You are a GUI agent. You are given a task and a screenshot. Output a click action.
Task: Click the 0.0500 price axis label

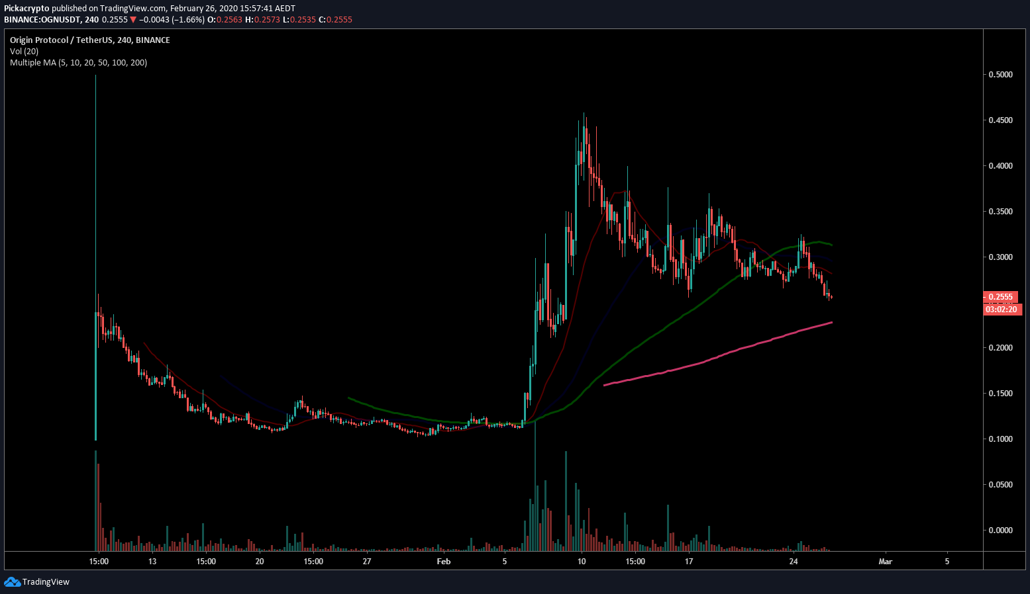pos(1000,485)
